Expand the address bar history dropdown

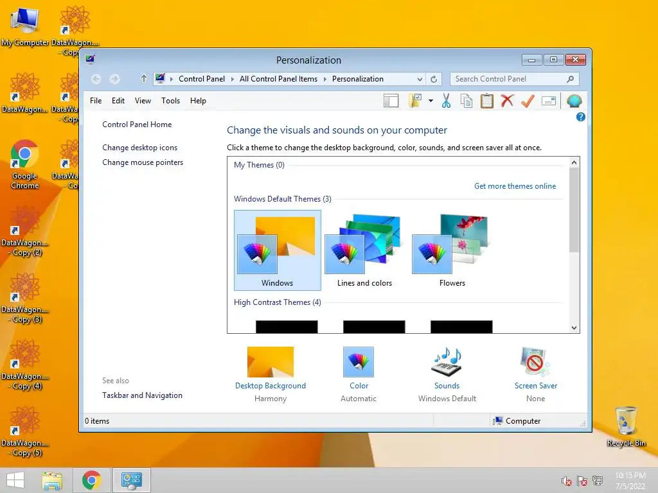pyautogui.click(x=420, y=79)
